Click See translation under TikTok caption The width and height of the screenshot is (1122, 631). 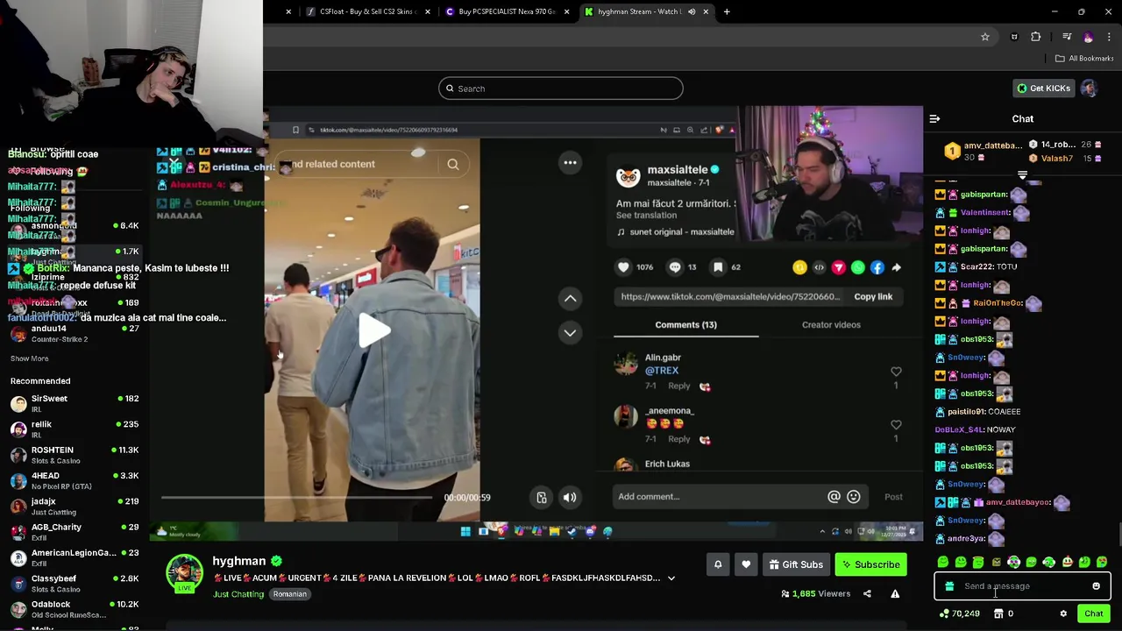646,216
